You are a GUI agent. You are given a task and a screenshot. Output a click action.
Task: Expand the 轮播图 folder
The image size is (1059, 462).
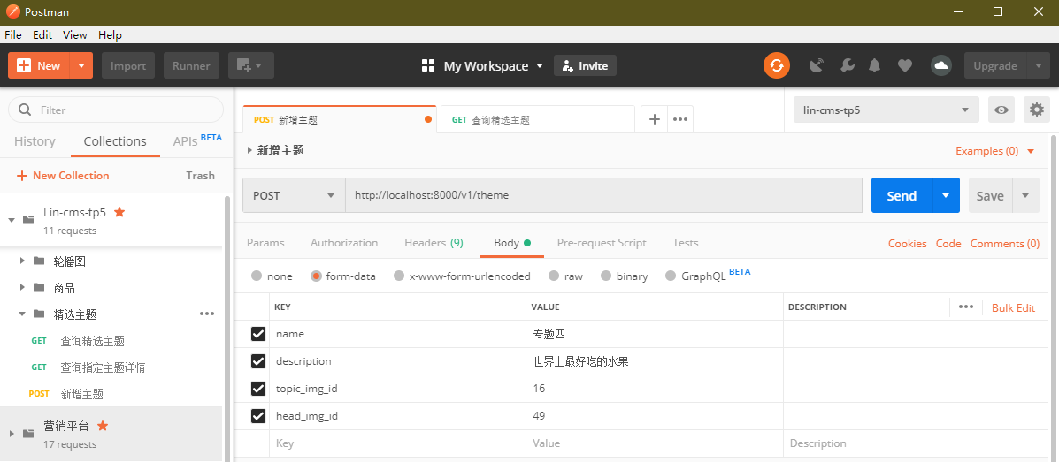(x=22, y=261)
